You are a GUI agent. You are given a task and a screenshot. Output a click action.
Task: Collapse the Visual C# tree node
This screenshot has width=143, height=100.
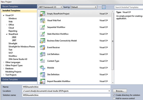click(4, 15)
